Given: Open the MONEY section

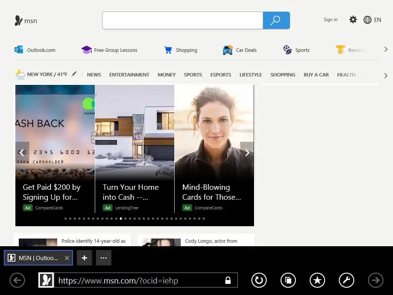Looking at the screenshot, I should click(167, 75).
